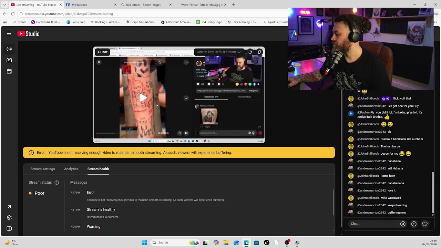
Task: Reload the page with browser refresh icon
Action: point(13,14)
